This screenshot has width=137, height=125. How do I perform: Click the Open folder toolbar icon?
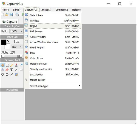coord(7,14)
